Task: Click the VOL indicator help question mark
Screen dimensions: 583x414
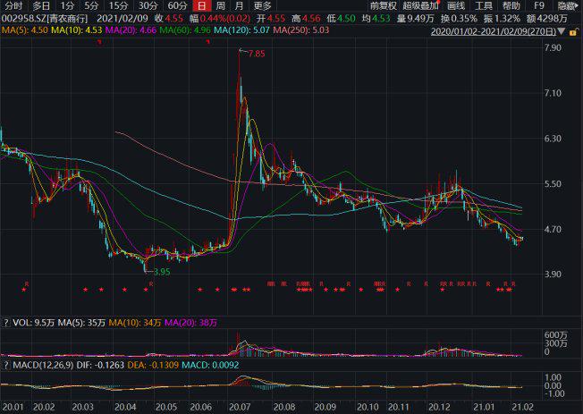Action: point(7,321)
